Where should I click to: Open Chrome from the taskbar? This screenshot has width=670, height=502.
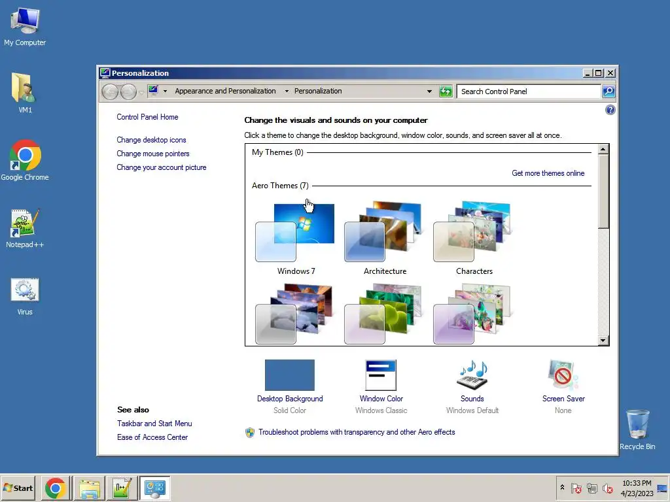pyautogui.click(x=56, y=488)
